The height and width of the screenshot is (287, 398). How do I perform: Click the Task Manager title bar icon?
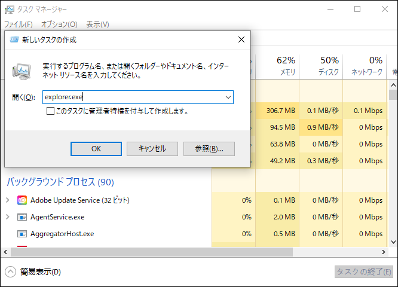10,10
